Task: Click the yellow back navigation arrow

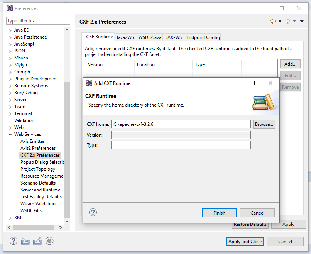Action: coord(273,21)
